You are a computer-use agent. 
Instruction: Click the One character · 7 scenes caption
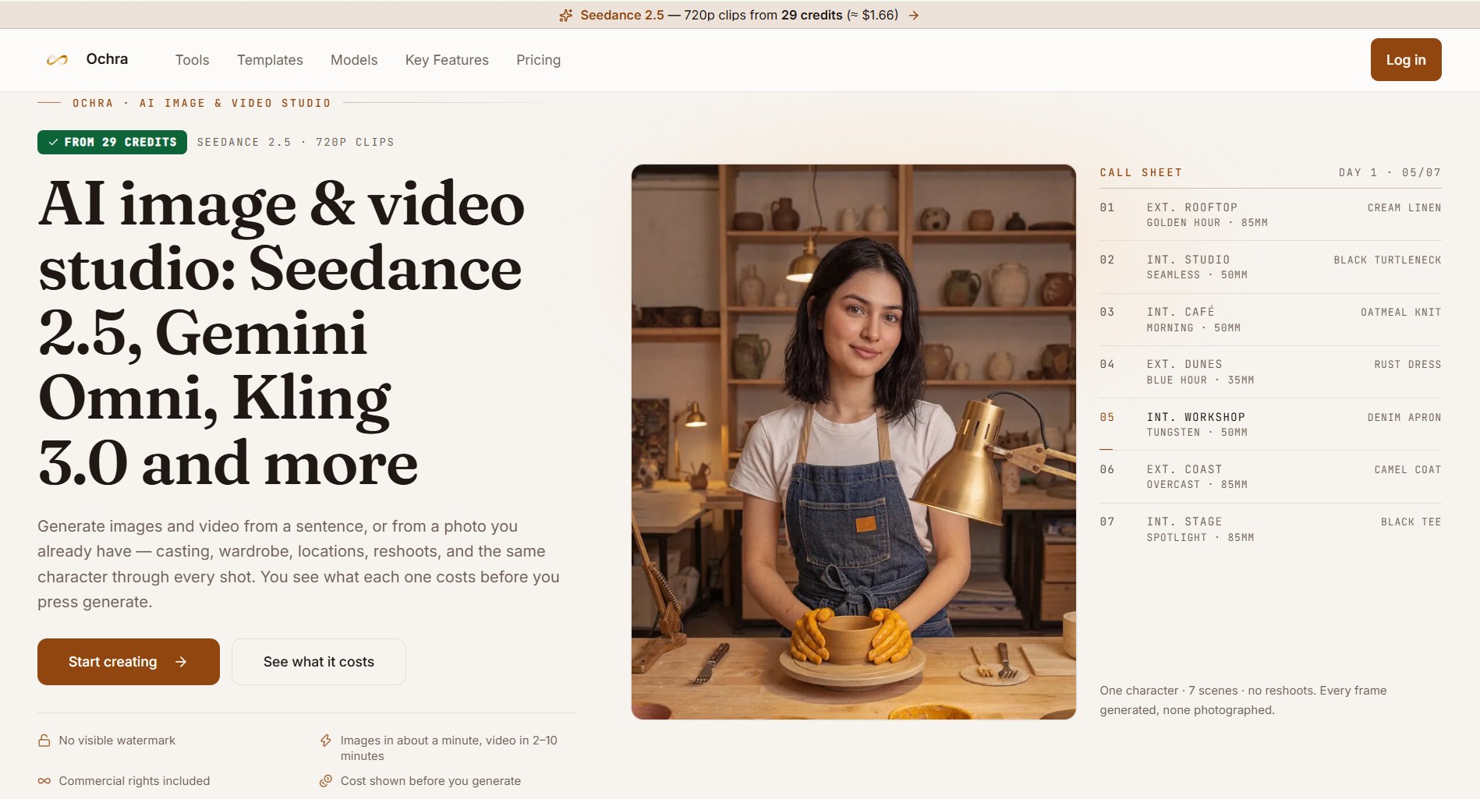pos(1243,700)
